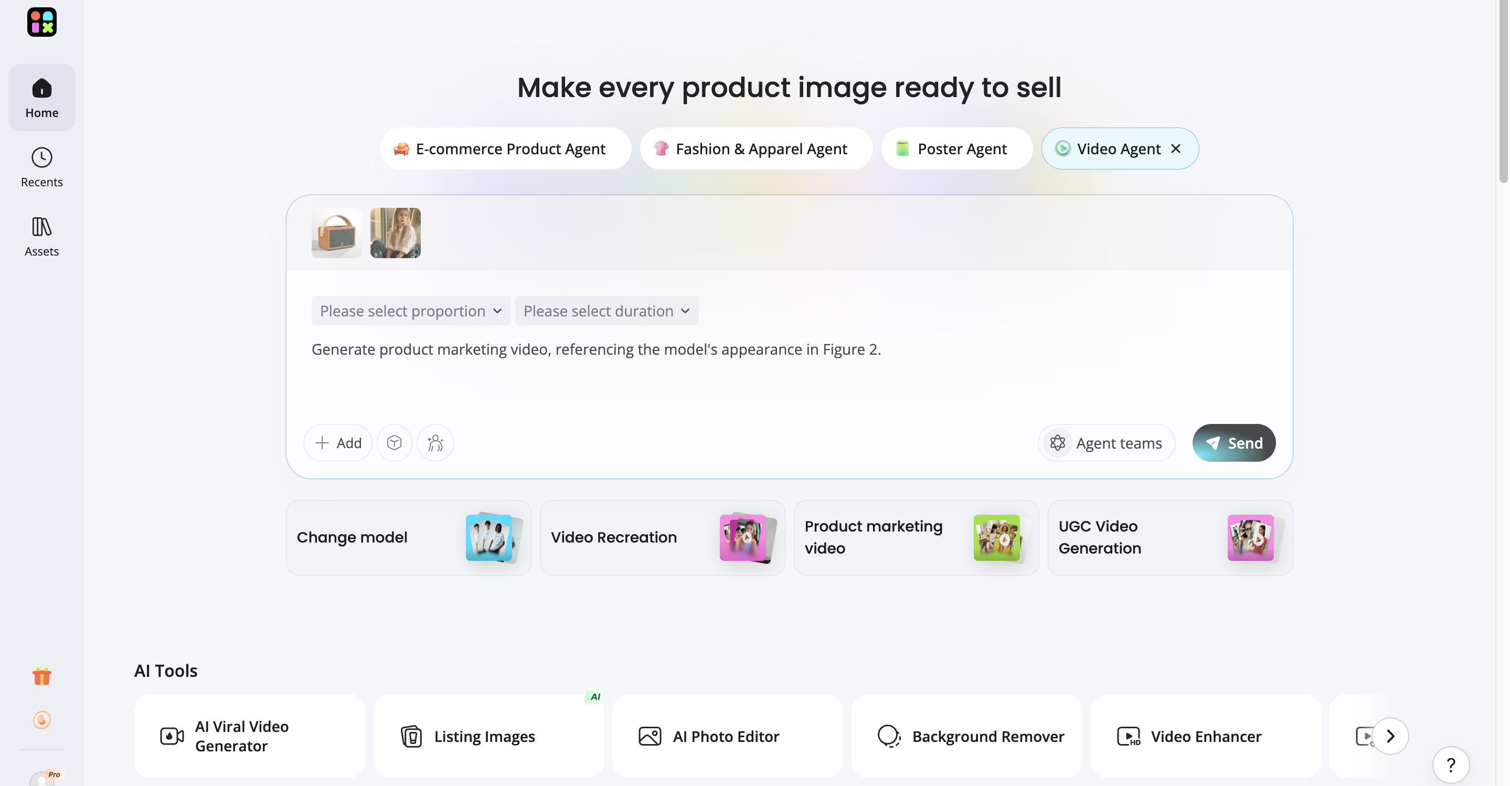Open the help question mark button
The height and width of the screenshot is (786, 1510).
pyautogui.click(x=1451, y=765)
